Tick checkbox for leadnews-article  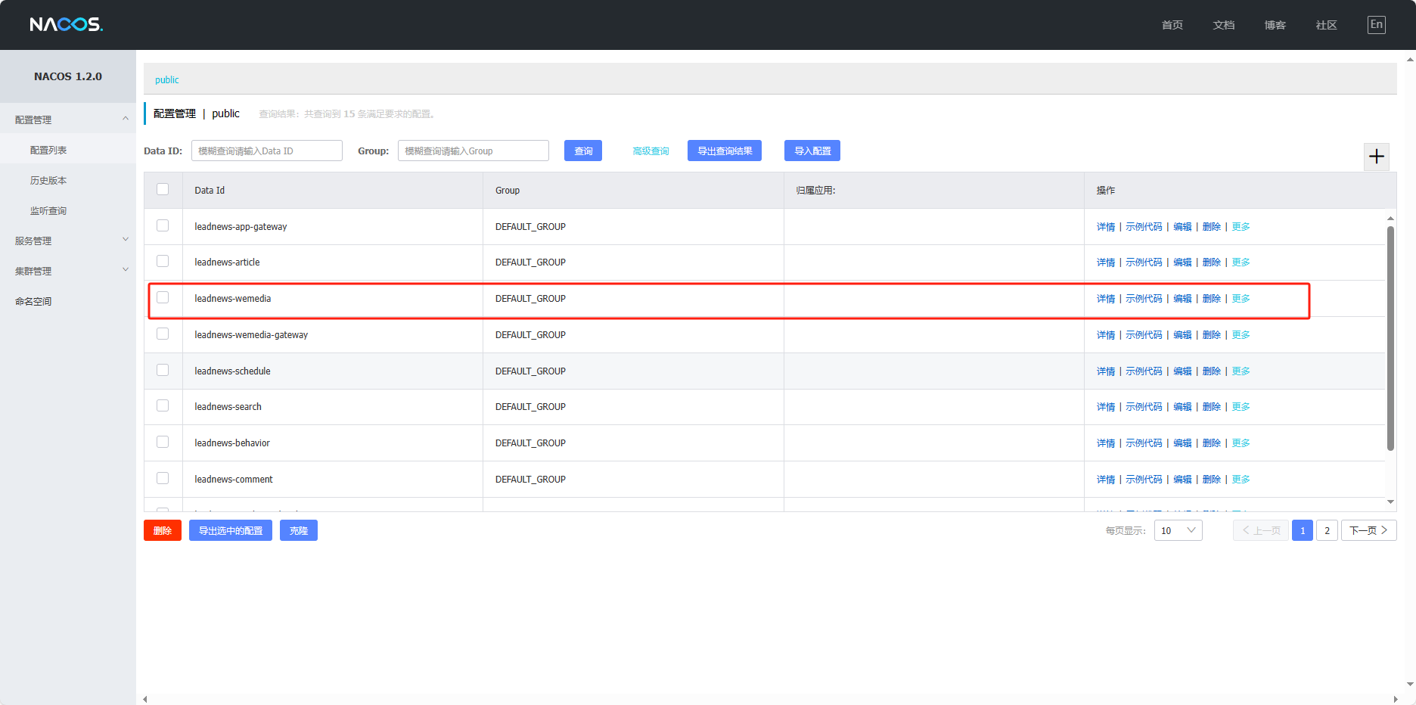(163, 261)
